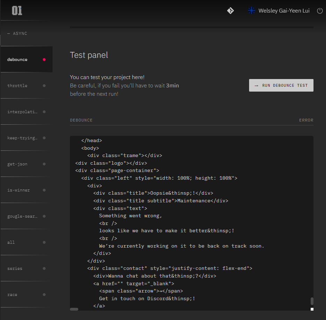The height and width of the screenshot is (320, 326).
Task: Click the status dot beside get-json
Action: click(44, 164)
